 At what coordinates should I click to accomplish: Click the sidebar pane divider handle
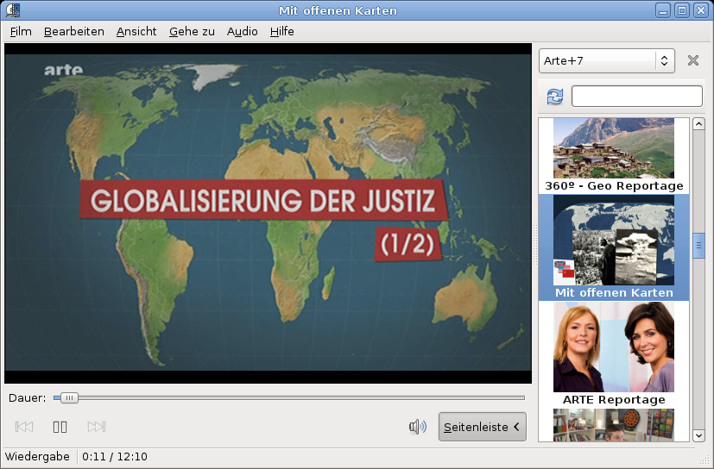pos(535,245)
